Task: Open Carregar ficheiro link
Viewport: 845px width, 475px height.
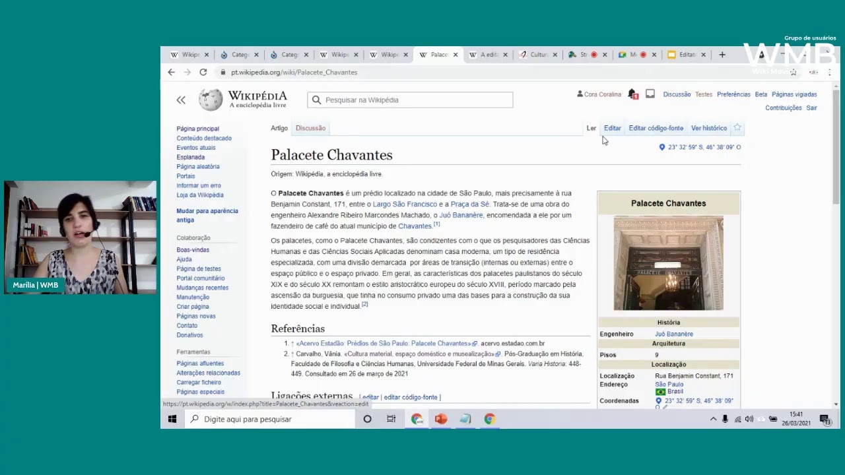Action: (199, 383)
